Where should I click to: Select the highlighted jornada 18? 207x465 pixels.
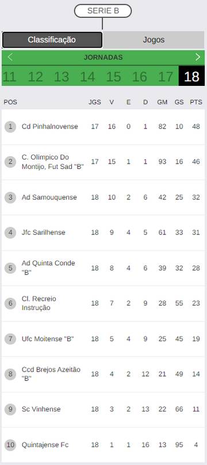(191, 76)
